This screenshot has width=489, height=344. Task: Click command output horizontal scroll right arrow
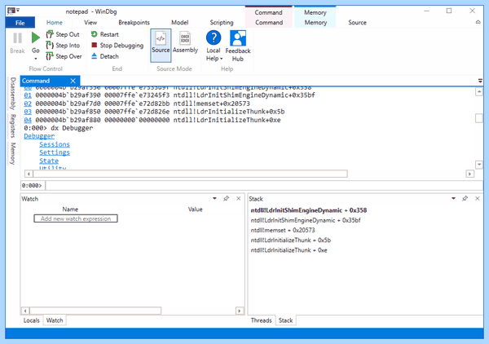470,174
